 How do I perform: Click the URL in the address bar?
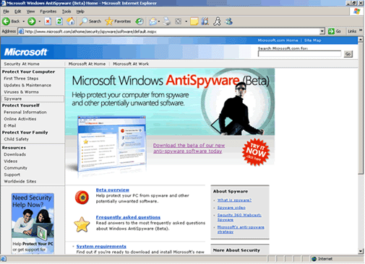90,32
